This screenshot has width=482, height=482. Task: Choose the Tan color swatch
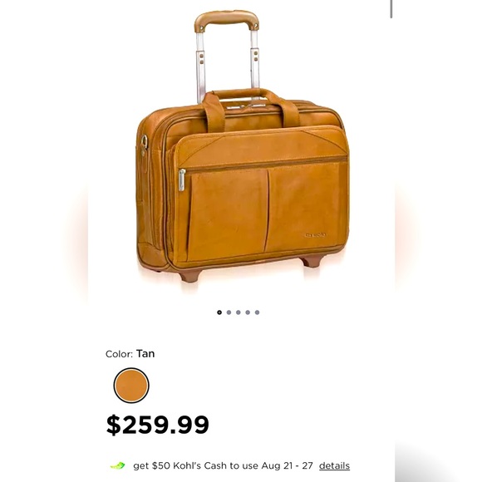pyautogui.click(x=131, y=385)
